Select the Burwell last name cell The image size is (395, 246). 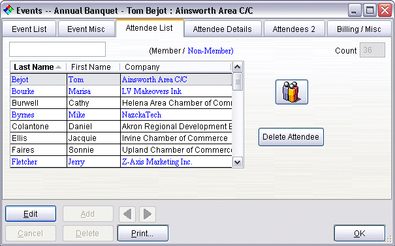click(39, 103)
